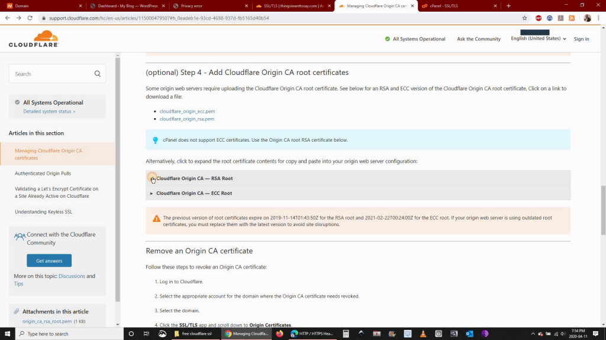
Task: Click the sidebar scrollbar down arrow
Action: pyautogui.click(x=118, y=325)
